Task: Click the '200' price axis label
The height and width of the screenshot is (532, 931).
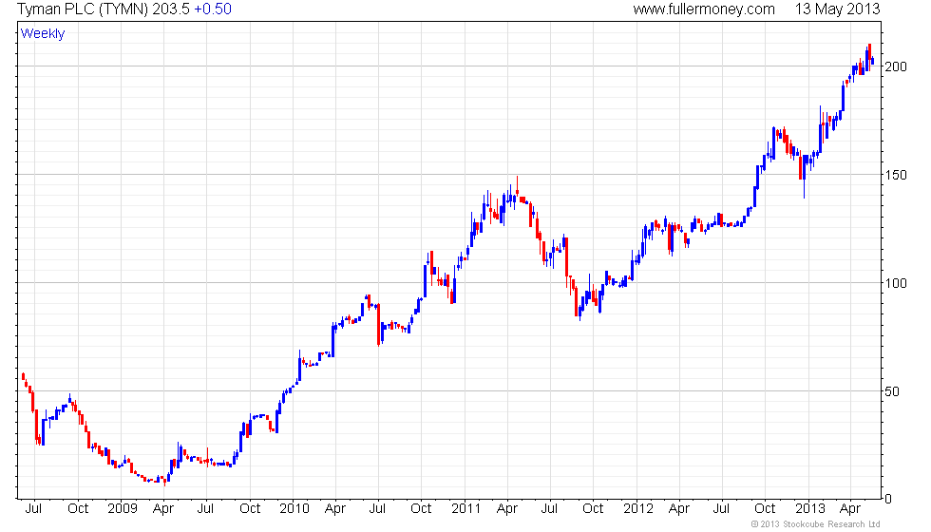Action: (x=896, y=66)
